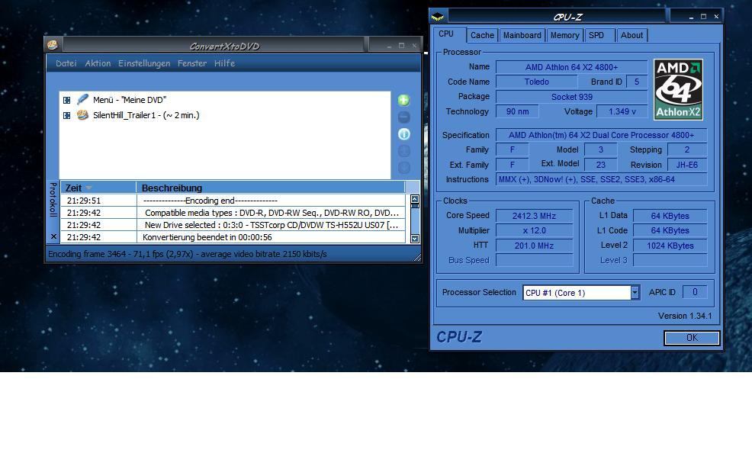Image resolution: width=752 pixels, height=469 pixels.
Task: Click the HTT value "201.0 MHz"
Action: click(534, 246)
